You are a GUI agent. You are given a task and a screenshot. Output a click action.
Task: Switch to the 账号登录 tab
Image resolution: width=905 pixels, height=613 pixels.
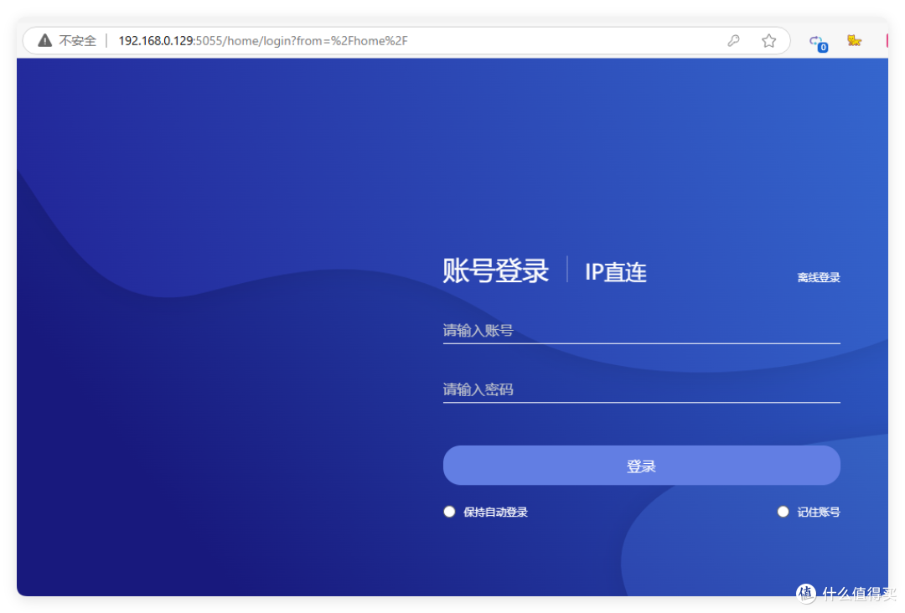[495, 270]
